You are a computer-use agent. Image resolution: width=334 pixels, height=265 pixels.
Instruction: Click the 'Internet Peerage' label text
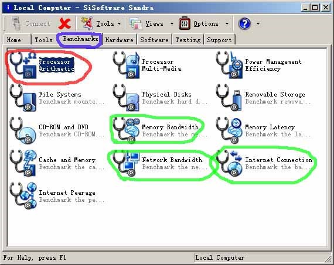click(67, 192)
